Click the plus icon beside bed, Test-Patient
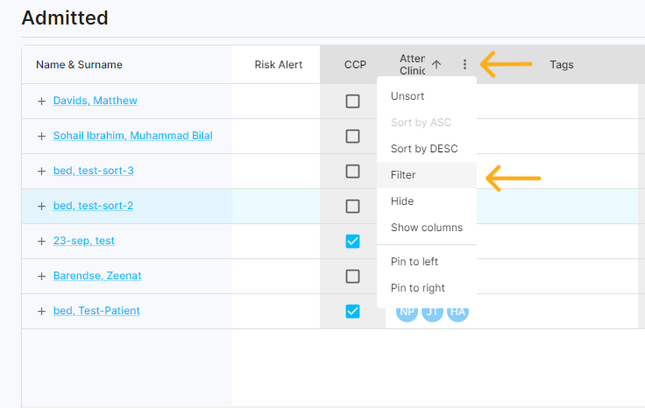Image resolution: width=645 pixels, height=408 pixels. [x=41, y=311]
